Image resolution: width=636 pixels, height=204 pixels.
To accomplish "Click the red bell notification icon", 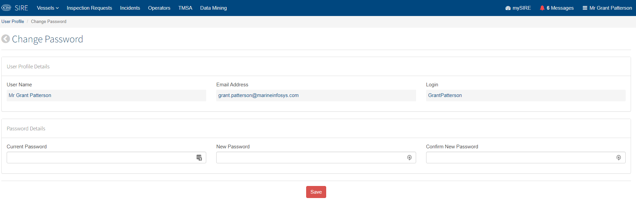I will (542, 8).
